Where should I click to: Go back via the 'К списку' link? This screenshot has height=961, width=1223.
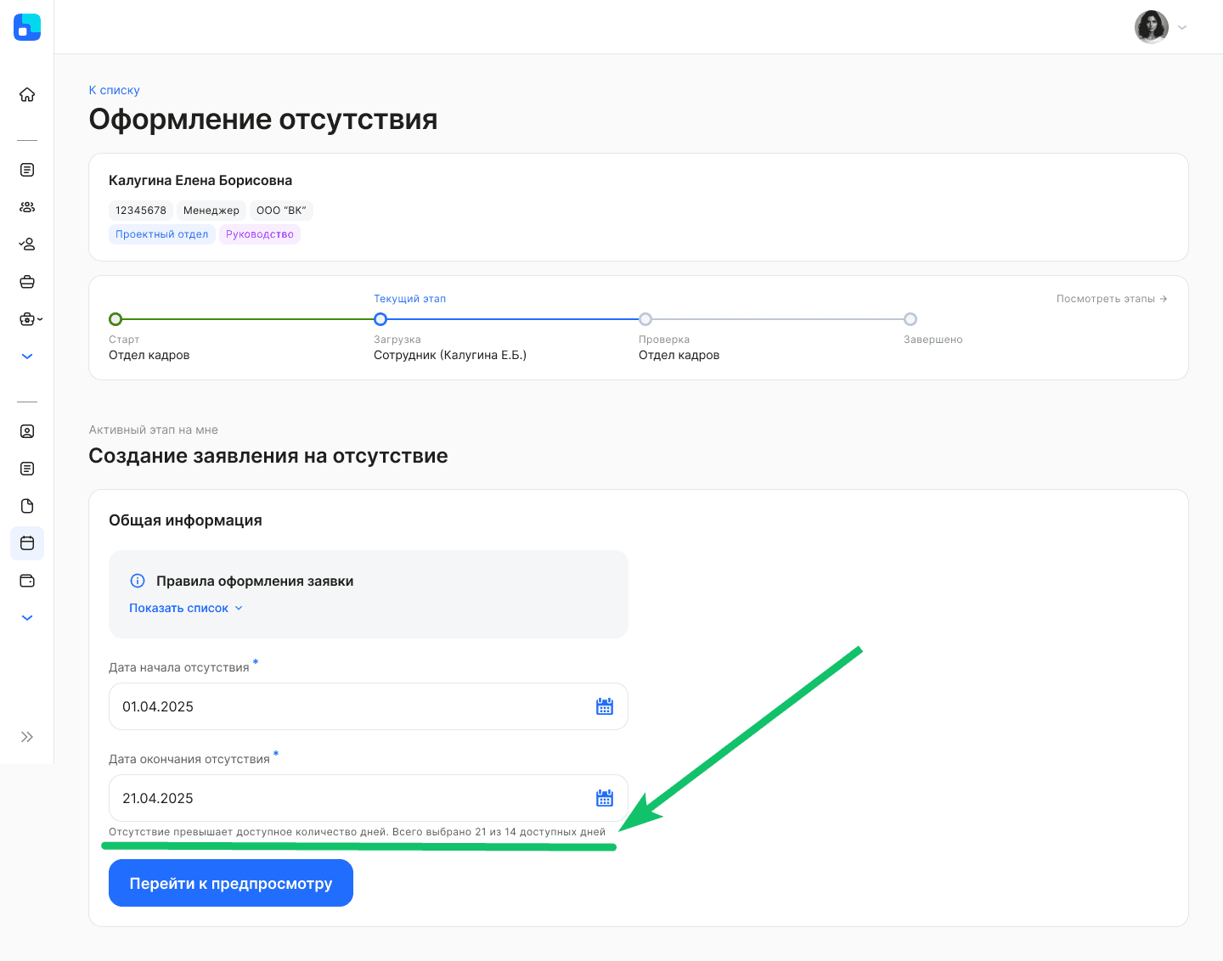[115, 90]
